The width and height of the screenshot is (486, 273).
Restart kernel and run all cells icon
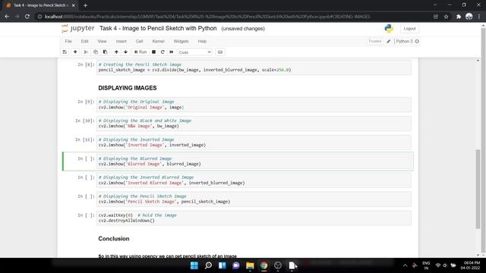172,52
